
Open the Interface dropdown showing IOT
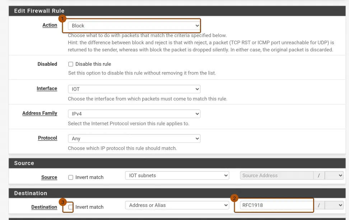134,89
